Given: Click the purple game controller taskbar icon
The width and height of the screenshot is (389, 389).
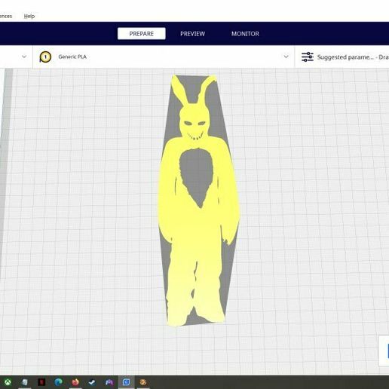Looking at the screenshot, I should coord(109,382).
